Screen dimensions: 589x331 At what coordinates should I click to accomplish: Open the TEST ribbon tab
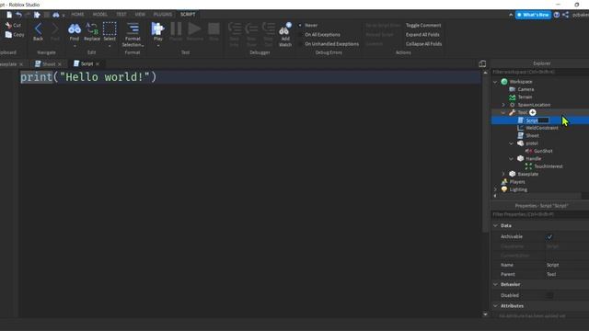pos(121,15)
